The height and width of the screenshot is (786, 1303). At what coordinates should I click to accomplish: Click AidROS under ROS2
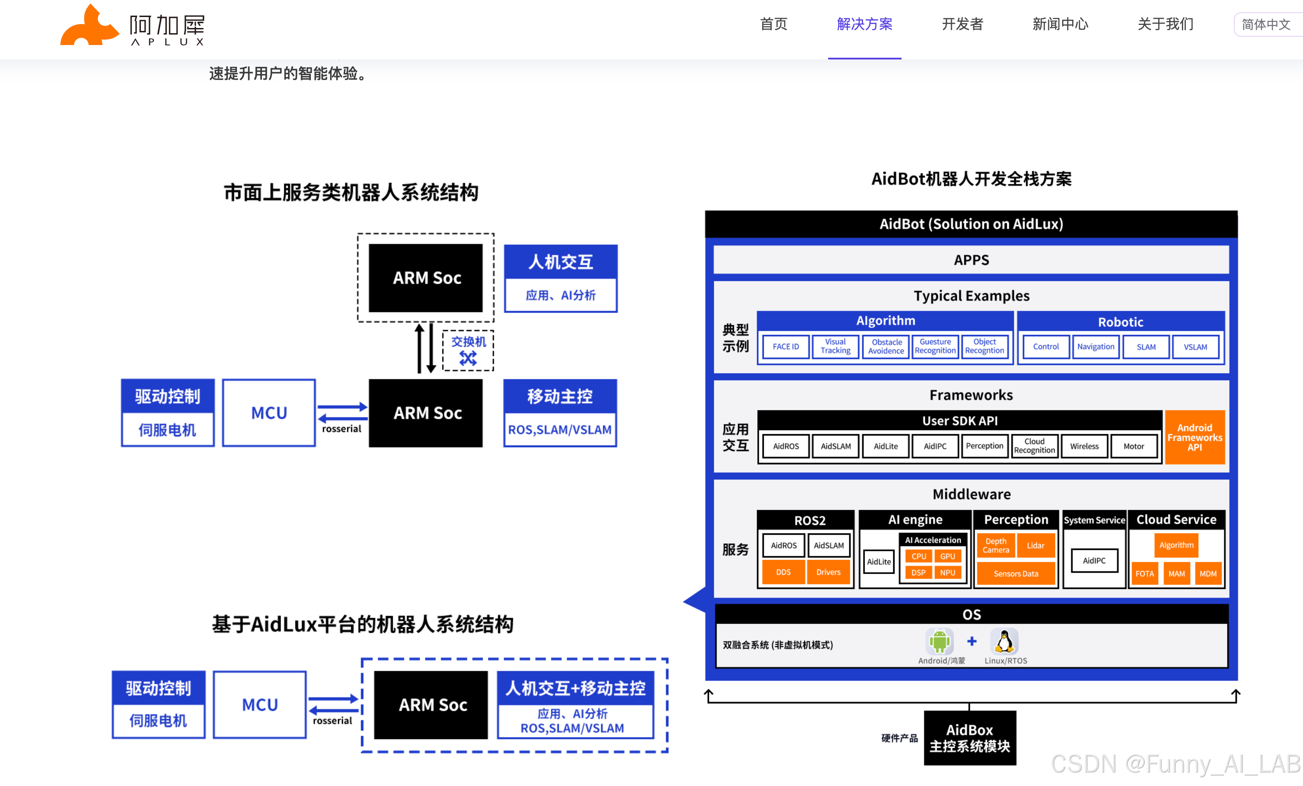[783, 546]
